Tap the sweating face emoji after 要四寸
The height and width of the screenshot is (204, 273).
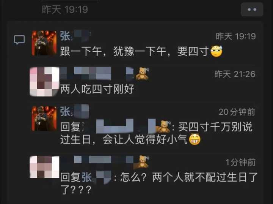pyautogui.click(x=217, y=51)
